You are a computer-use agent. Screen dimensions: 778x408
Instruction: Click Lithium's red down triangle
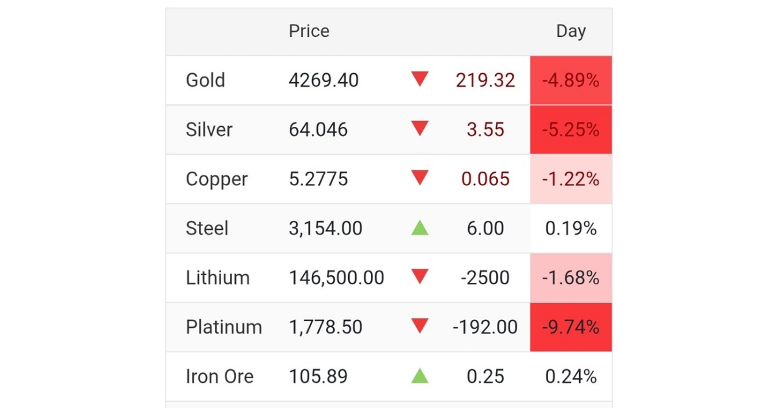(x=420, y=277)
